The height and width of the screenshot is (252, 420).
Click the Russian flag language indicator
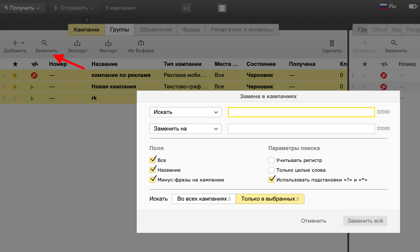(383, 6)
